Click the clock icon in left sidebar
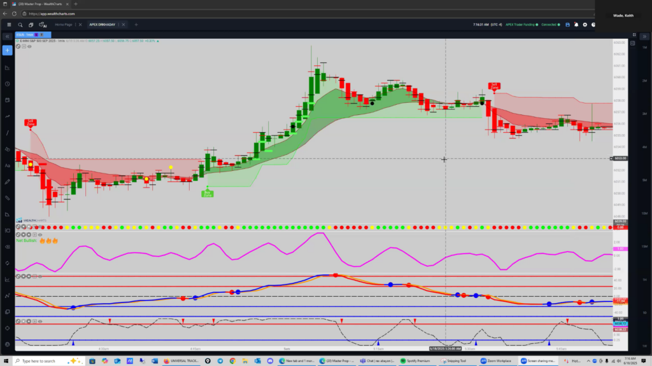The image size is (652, 366). (x=8, y=84)
